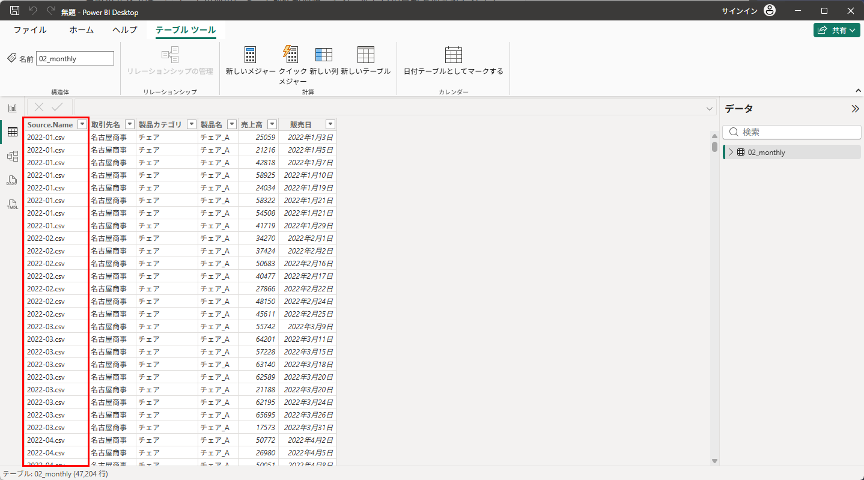Viewport: 864px width, 480px height.
Task: Switch to Report view in sidebar
Action: coord(12,108)
